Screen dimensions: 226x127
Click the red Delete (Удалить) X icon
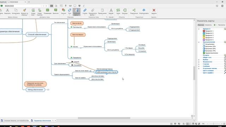click(x=154, y=10)
